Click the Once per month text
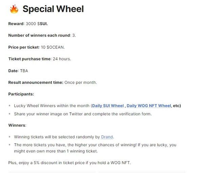205x173 pixels. click(81, 82)
